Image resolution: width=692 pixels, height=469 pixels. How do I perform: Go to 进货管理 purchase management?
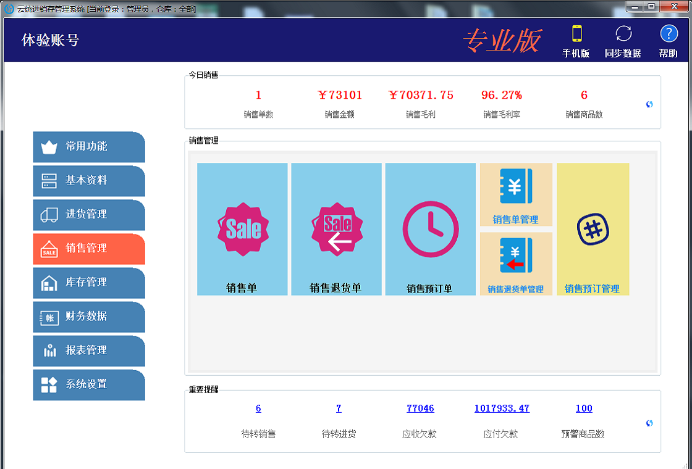pos(88,215)
